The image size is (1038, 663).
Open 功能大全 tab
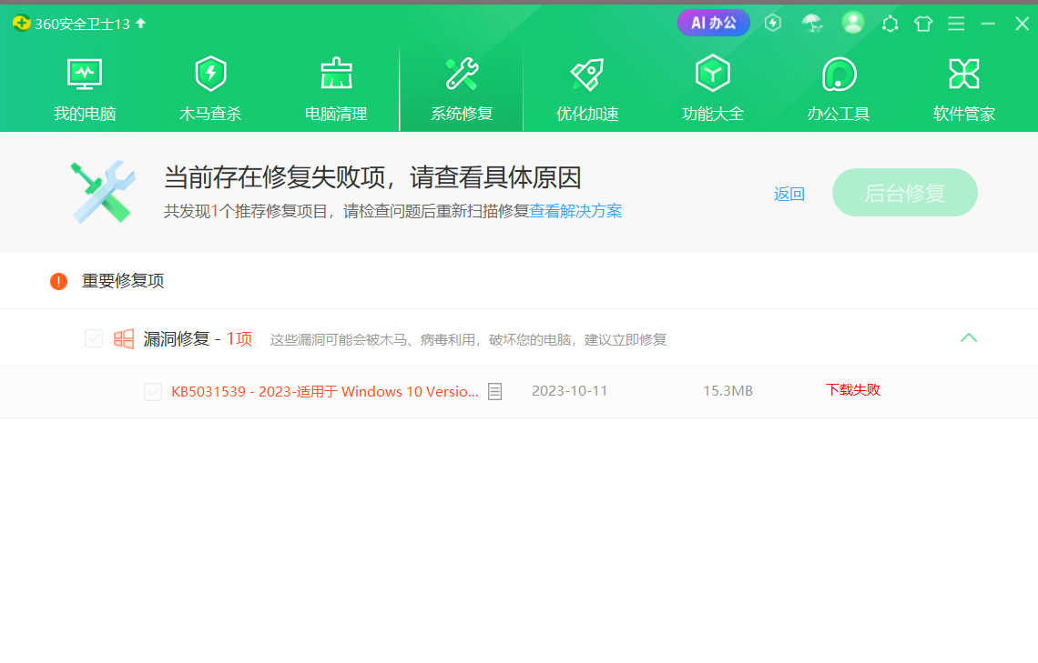(713, 89)
